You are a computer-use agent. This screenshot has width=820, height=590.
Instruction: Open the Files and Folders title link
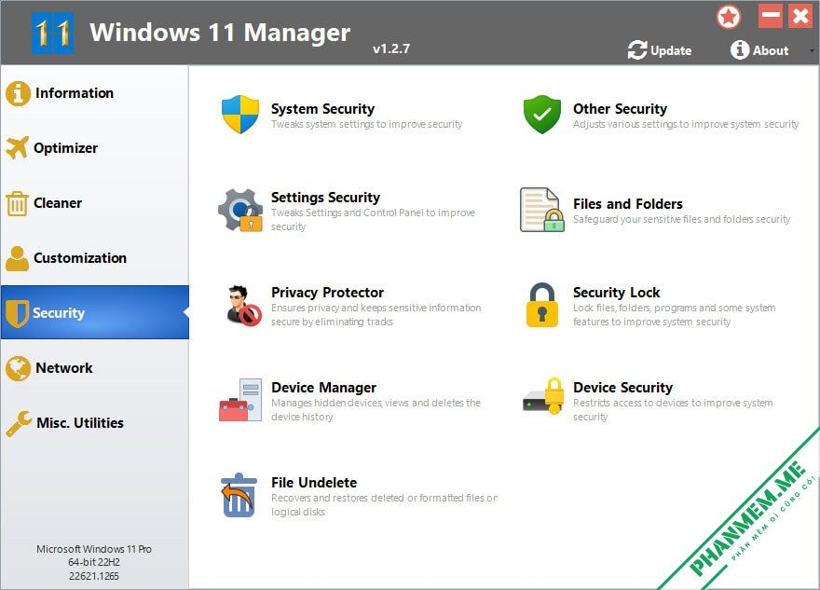coord(627,204)
